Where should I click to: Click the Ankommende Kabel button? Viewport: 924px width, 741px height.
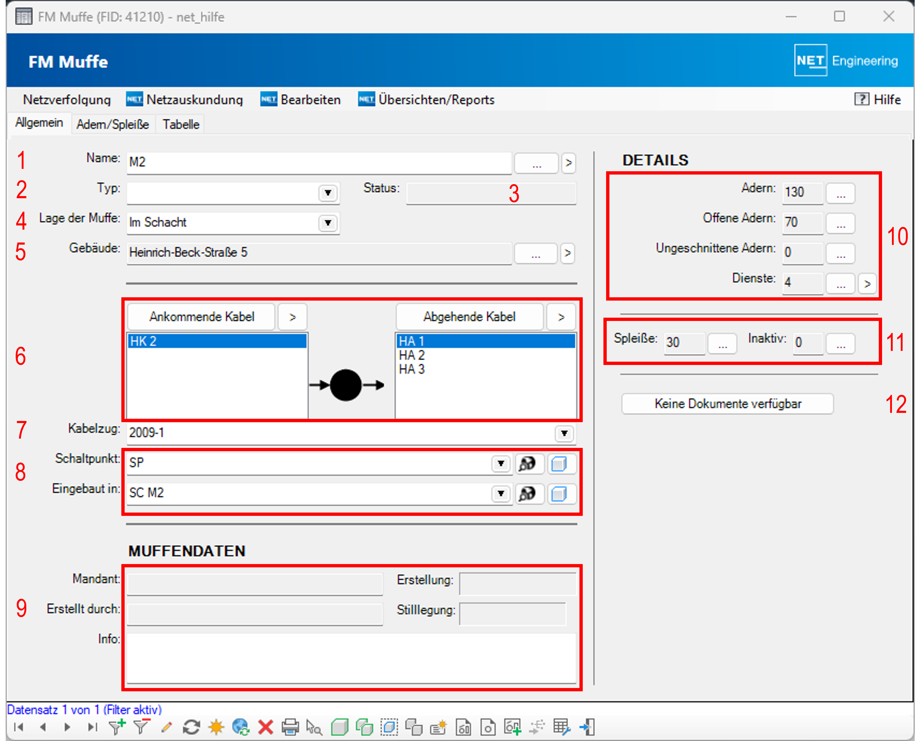point(201,317)
